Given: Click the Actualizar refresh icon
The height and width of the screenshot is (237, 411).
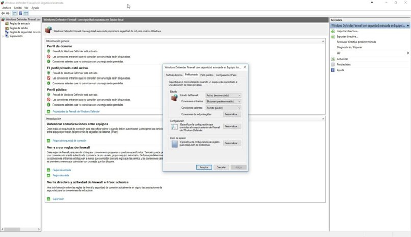Looking at the screenshot, I should (x=333, y=59).
